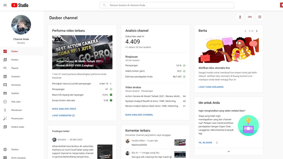Click the Berita illustration image
The width and height of the screenshot is (283, 159).
pyautogui.click(x=229, y=50)
